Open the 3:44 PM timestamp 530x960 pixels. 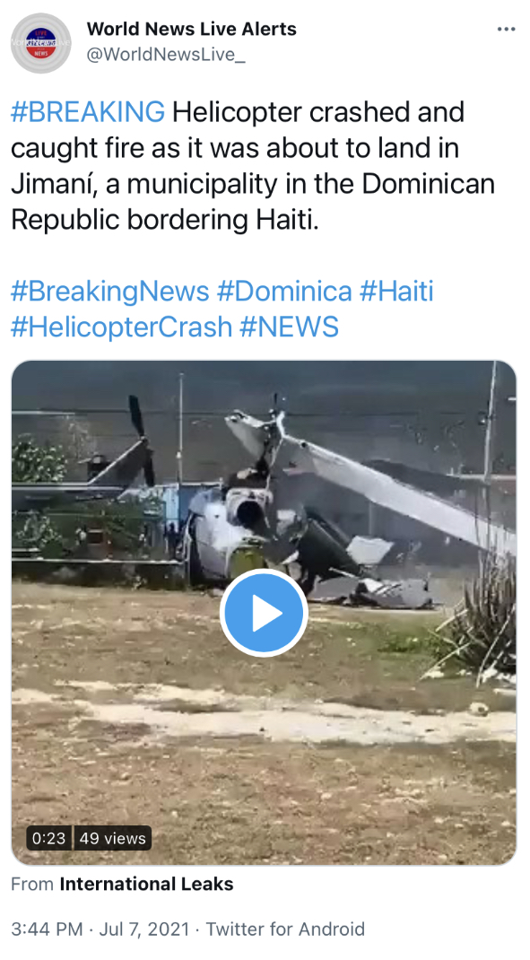click(47, 929)
